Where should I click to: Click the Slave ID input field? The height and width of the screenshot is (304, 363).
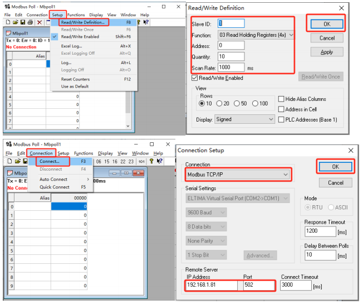coord(231,23)
